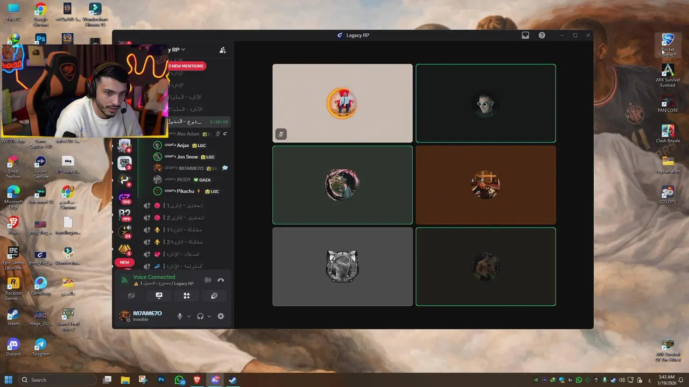Jump to the 3 New Mentions pill

point(186,66)
